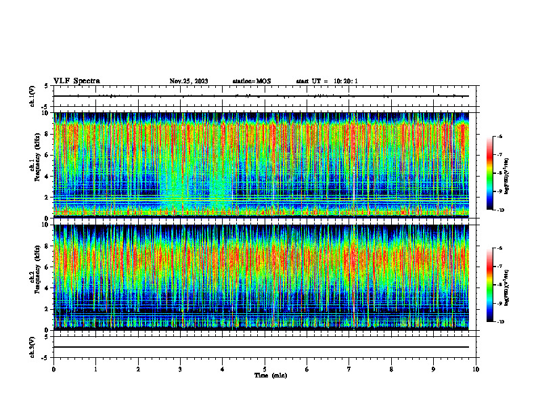Viewport: 536px width, 414px height.
Task: Click the ch.1 "Frequency (kHz)" axis label
Action: point(37,157)
